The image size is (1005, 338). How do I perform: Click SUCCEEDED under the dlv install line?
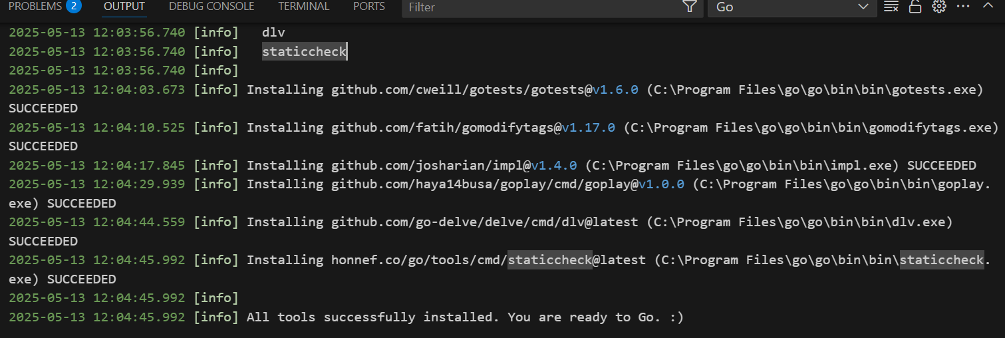(43, 241)
